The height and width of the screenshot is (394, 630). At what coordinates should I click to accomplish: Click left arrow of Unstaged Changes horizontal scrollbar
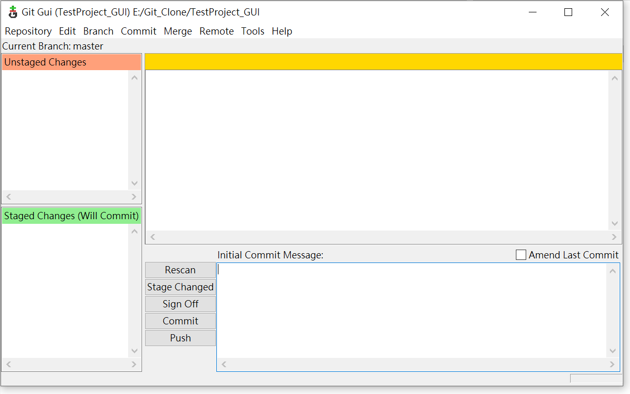pos(8,196)
